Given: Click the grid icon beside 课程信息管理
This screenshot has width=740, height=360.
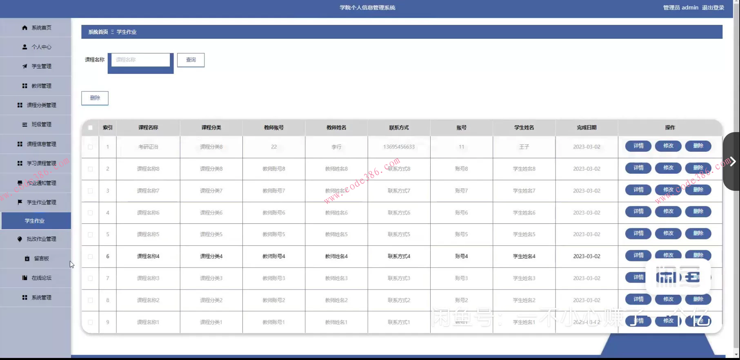Looking at the screenshot, I should 20,144.
